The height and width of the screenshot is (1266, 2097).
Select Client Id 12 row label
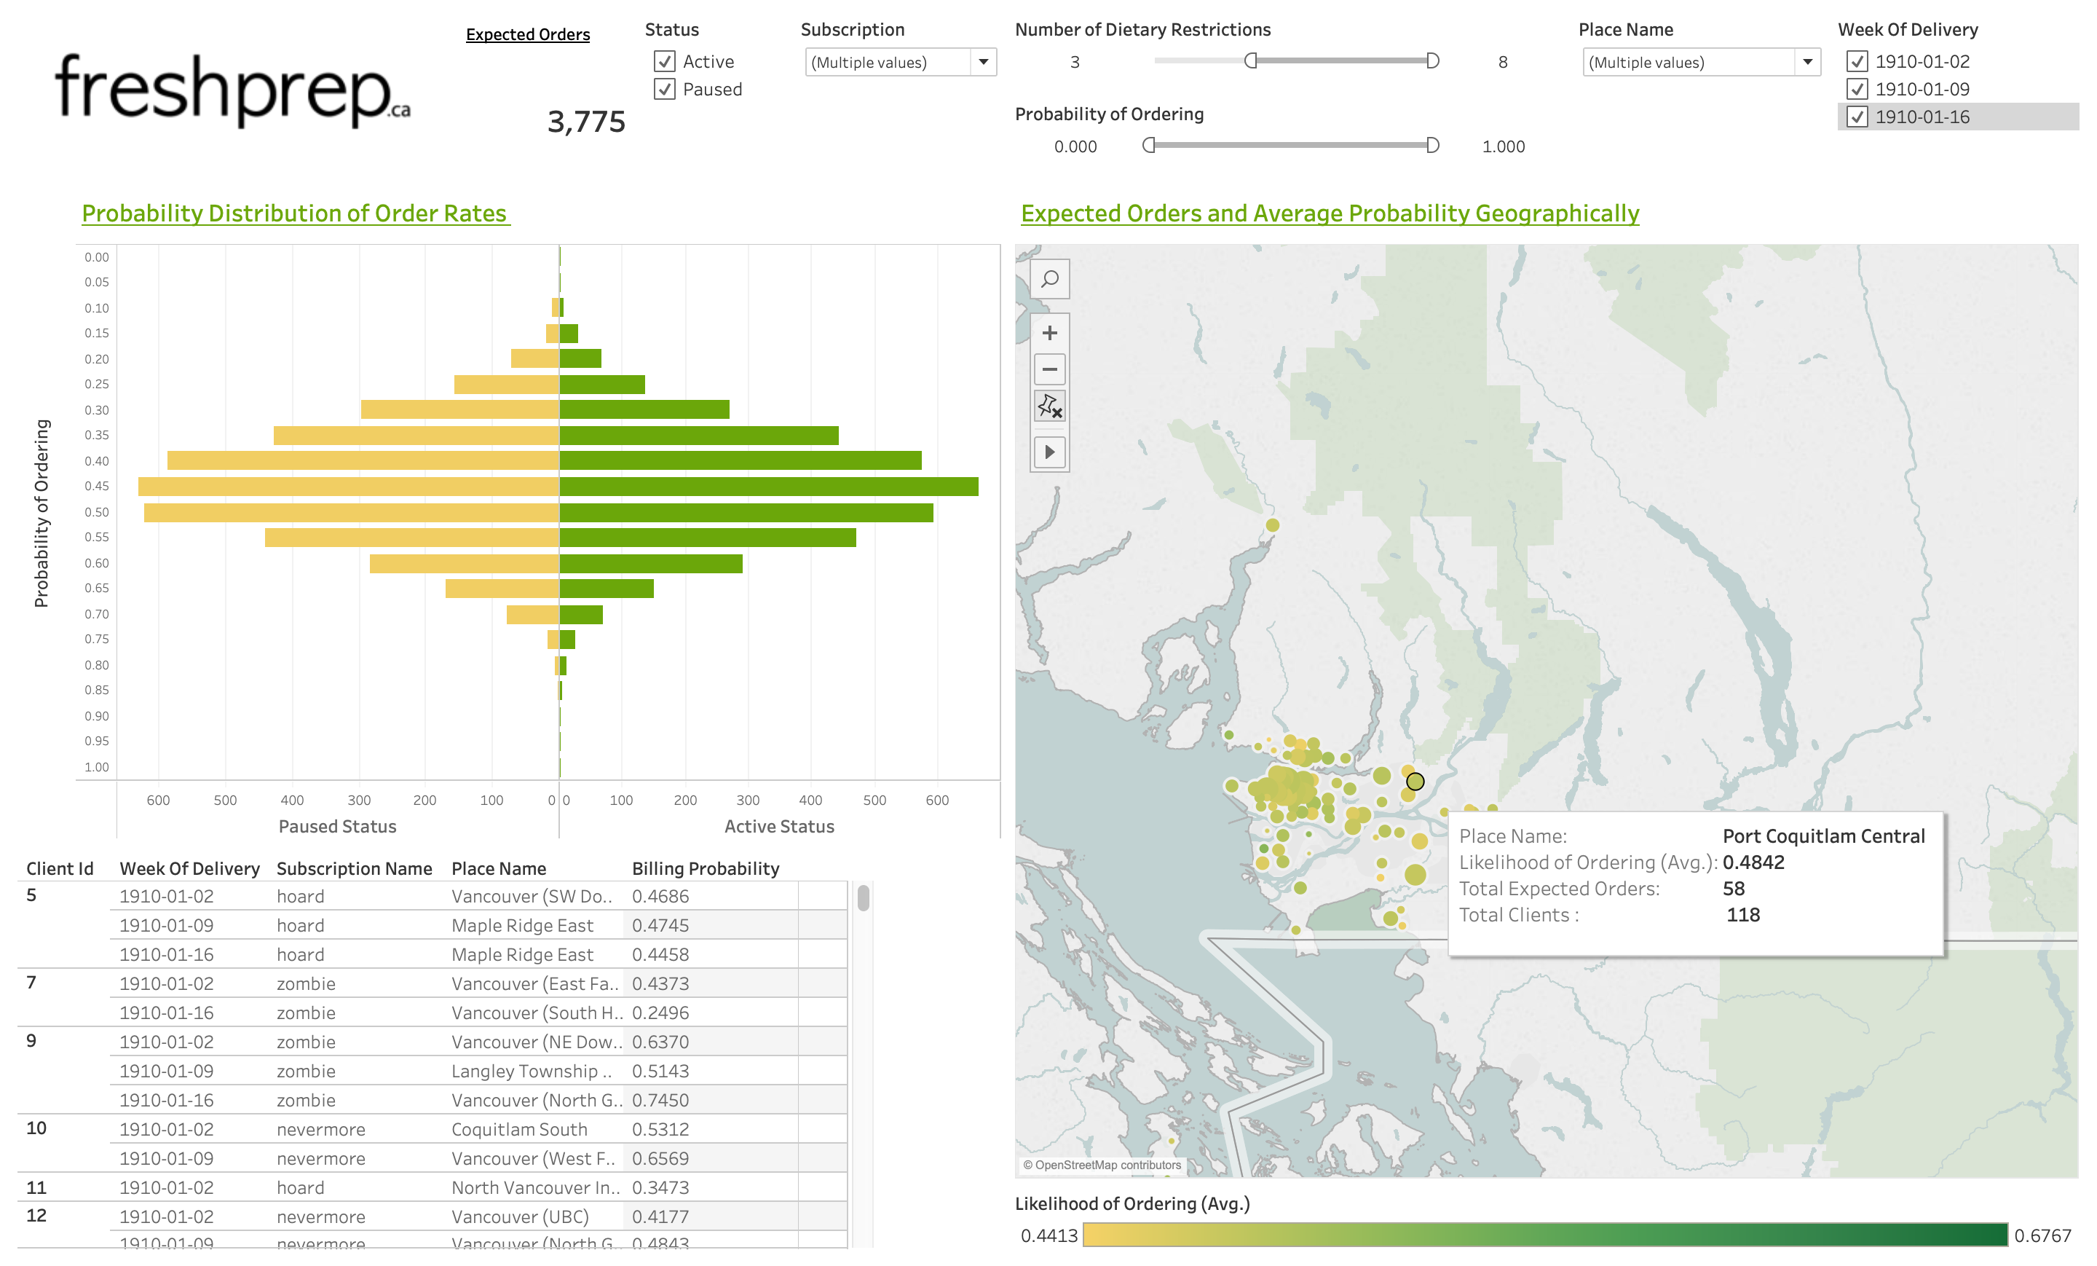click(x=36, y=1215)
